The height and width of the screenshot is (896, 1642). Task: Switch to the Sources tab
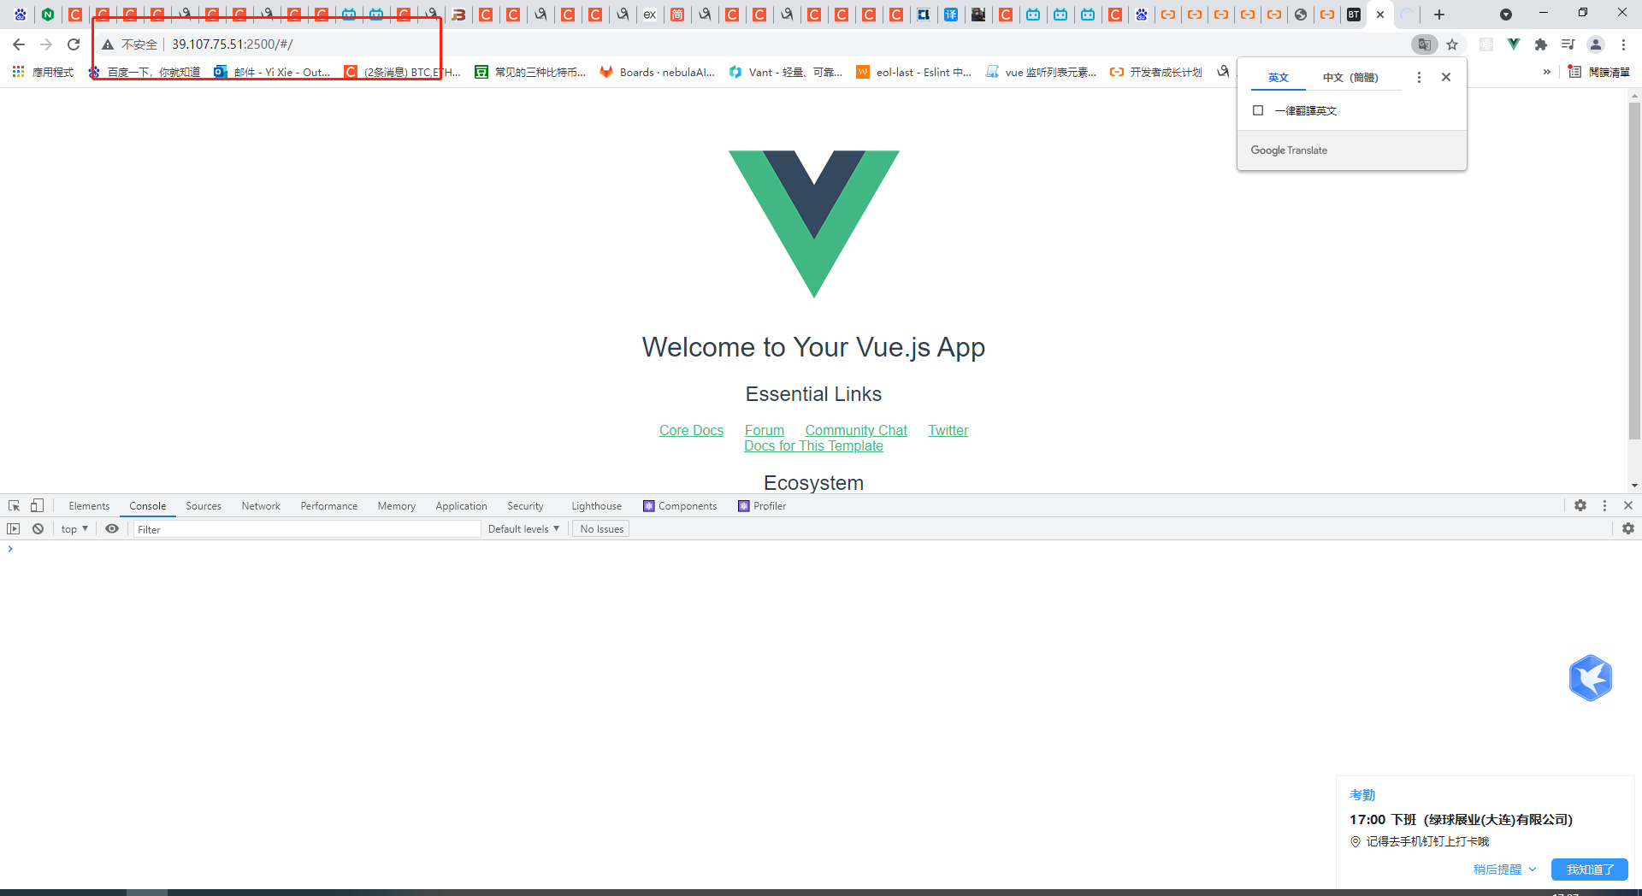tap(204, 506)
